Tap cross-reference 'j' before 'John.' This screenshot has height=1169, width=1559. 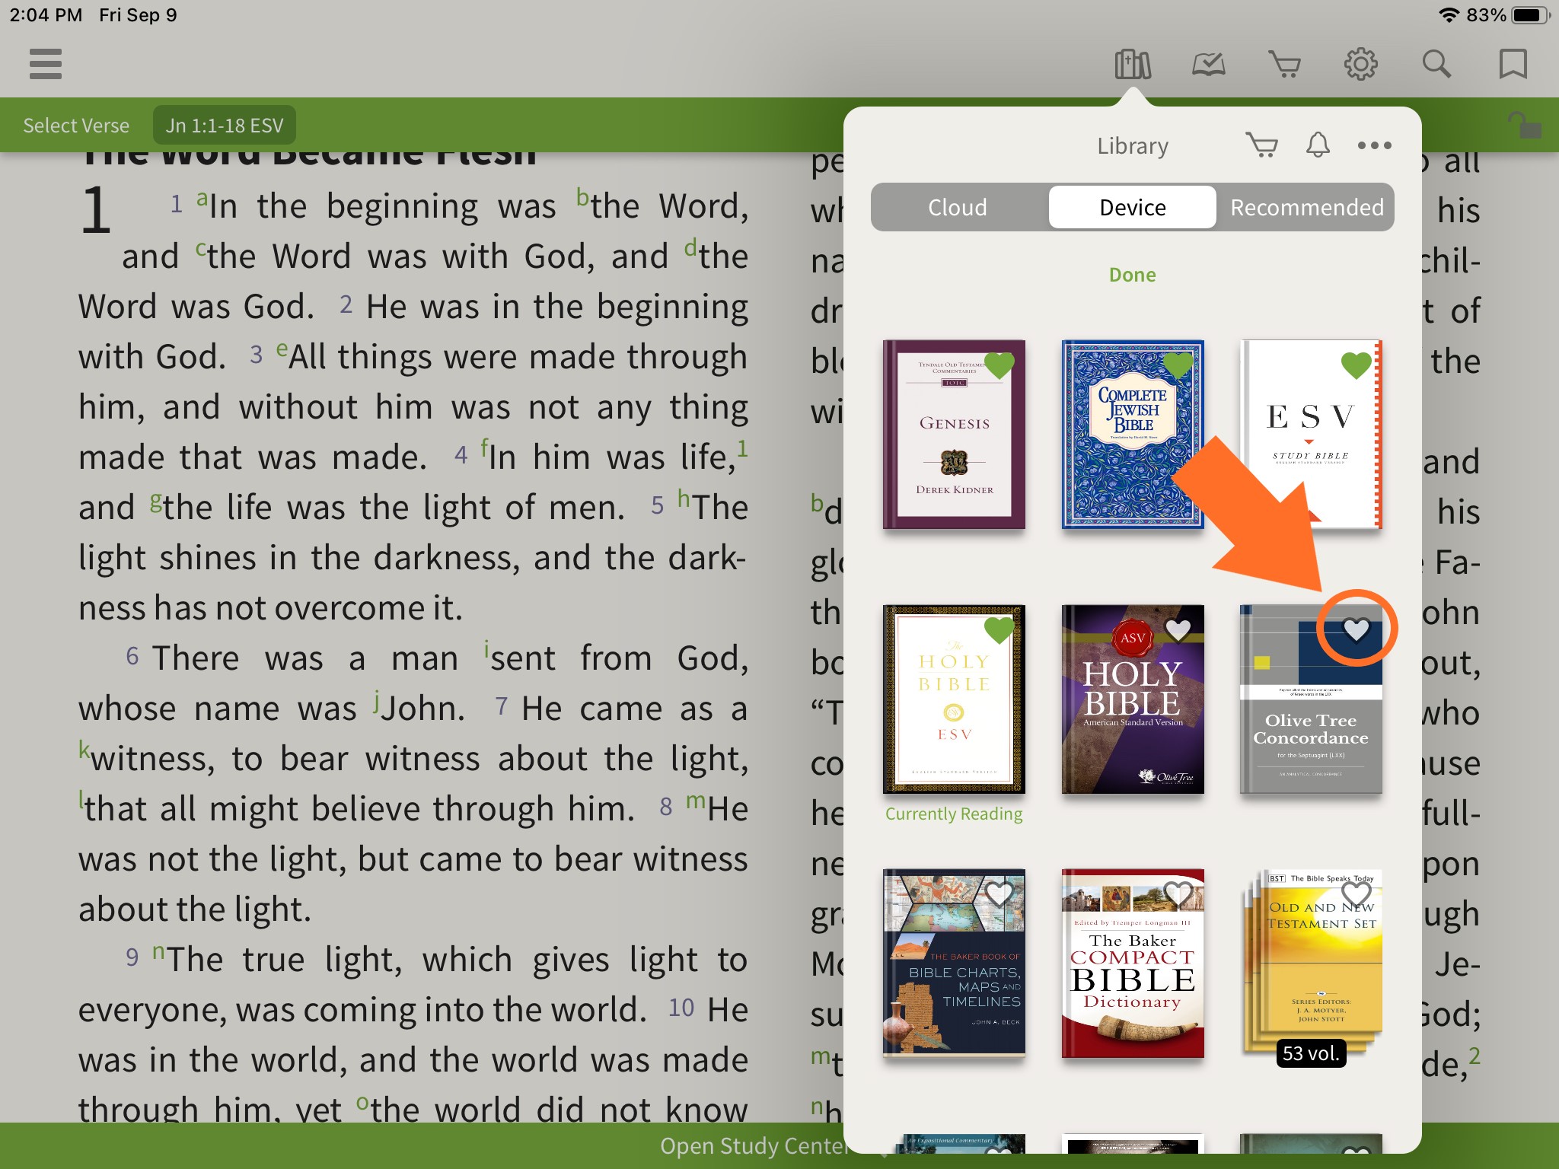pos(376,700)
